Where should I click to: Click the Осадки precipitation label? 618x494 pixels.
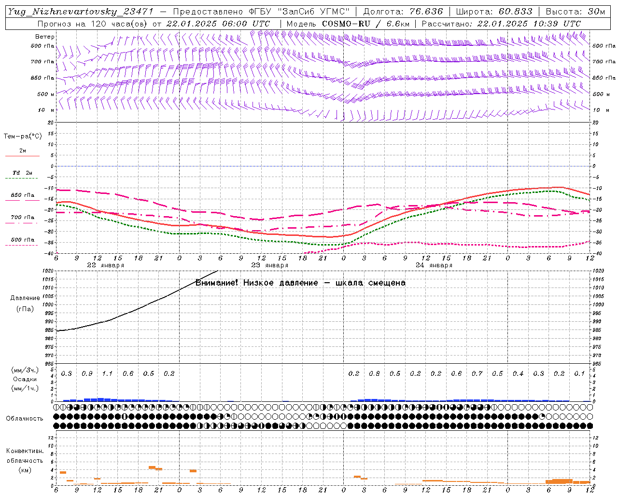[25, 379]
